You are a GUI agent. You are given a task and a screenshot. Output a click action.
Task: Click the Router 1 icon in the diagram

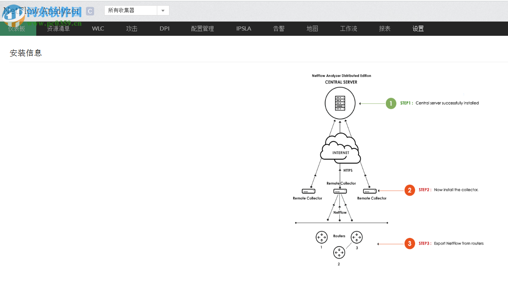(321, 237)
